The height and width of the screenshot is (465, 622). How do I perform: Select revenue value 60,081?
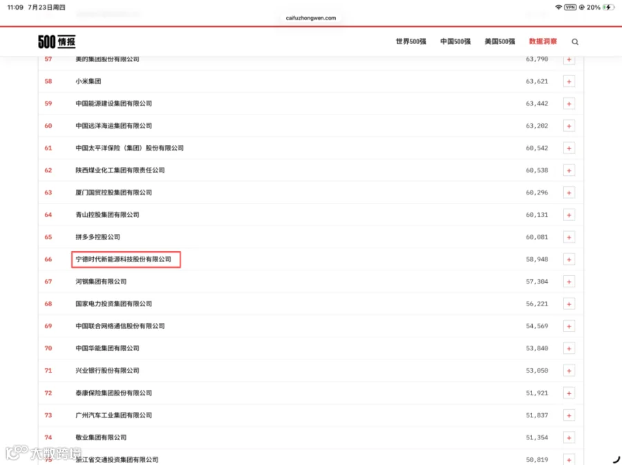(537, 237)
